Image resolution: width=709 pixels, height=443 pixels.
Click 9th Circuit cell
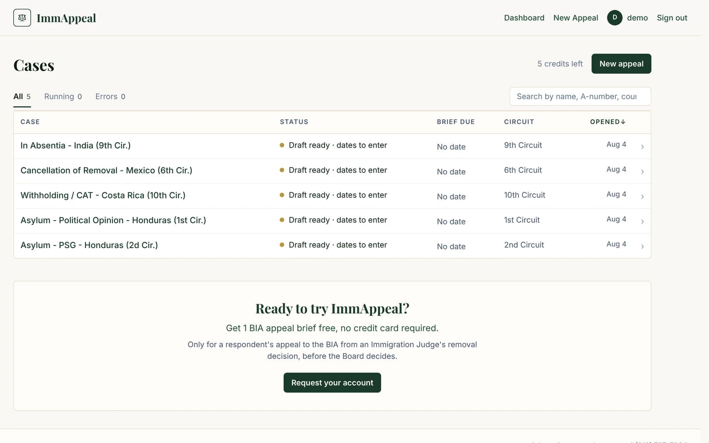tap(523, 145)
